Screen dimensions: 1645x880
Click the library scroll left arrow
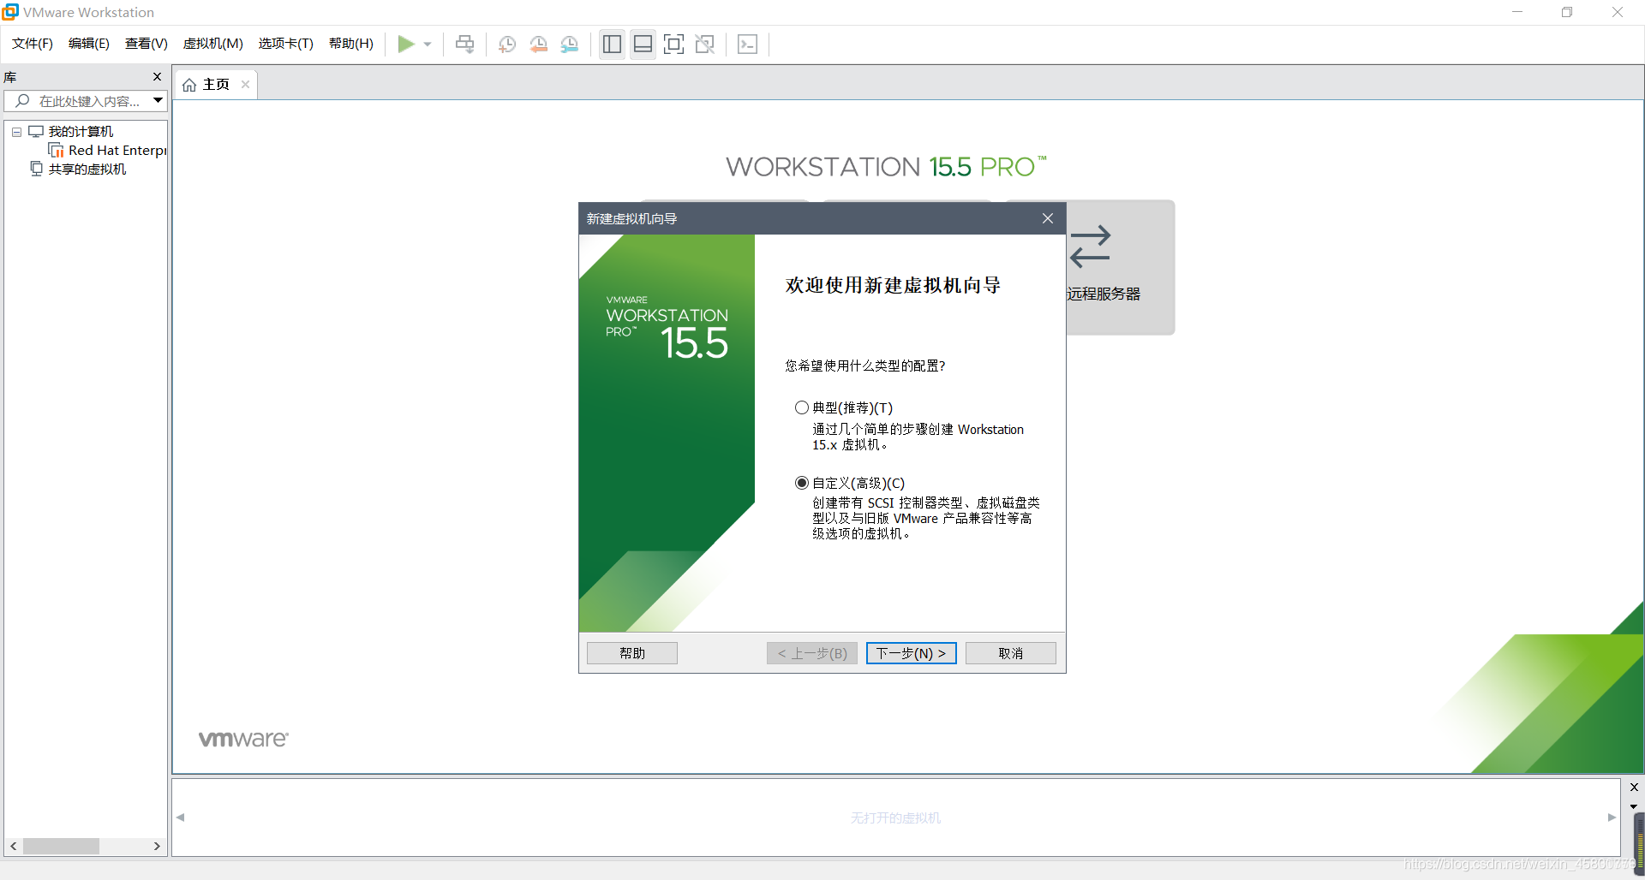click(x=13, y=846)
